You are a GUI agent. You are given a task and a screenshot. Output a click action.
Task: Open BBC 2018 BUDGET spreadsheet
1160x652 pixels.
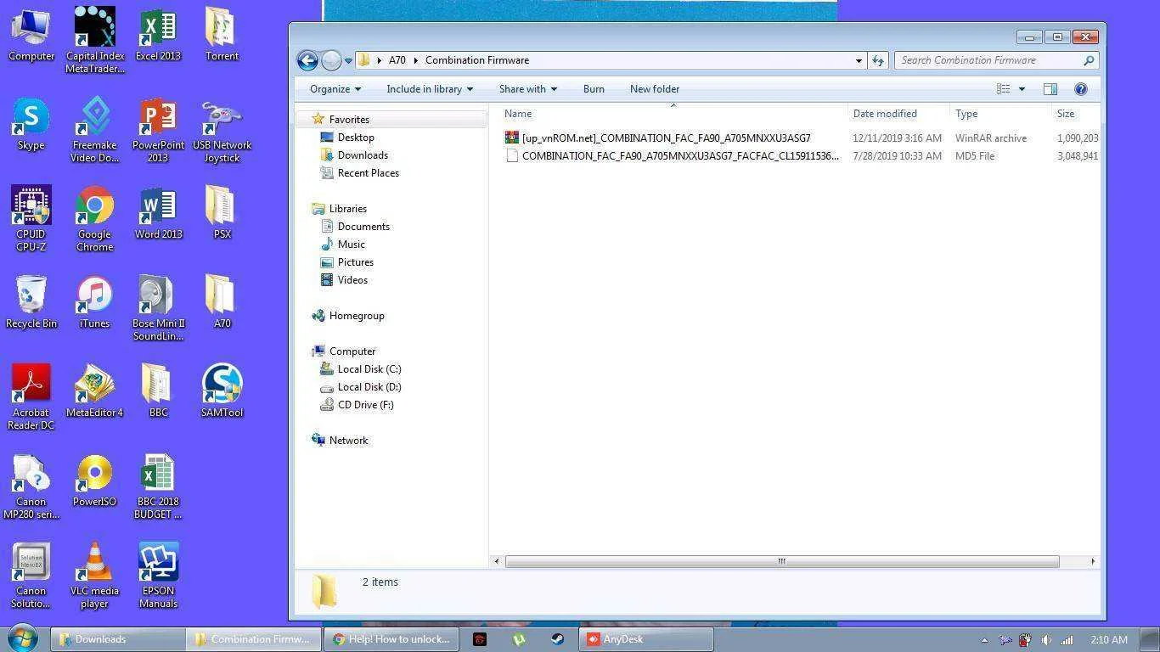tap(158, 486)
